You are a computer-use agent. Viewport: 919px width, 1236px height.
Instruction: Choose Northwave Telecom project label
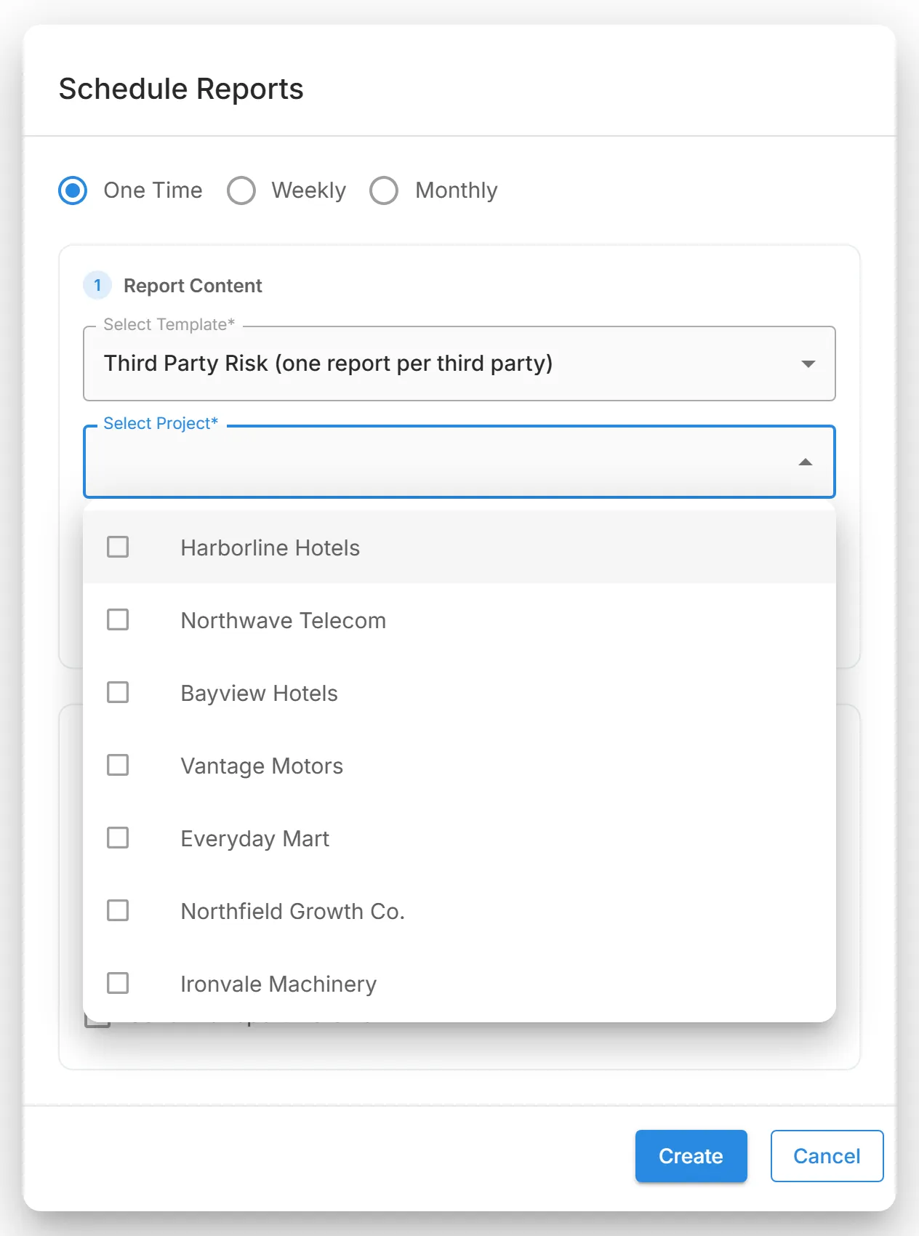pyautogui.click(x=284, y=620)
